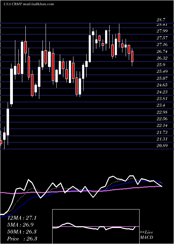Click the 20.89 price axis label
174x244 pixels.
click(x=162, y=146)
